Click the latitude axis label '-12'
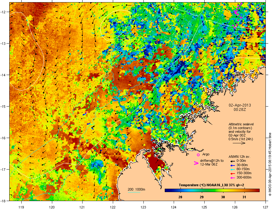The image size is (272, 210). (x=3, y=12)
